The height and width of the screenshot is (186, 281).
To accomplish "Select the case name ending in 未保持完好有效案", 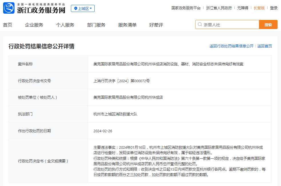I will (168, 64).
